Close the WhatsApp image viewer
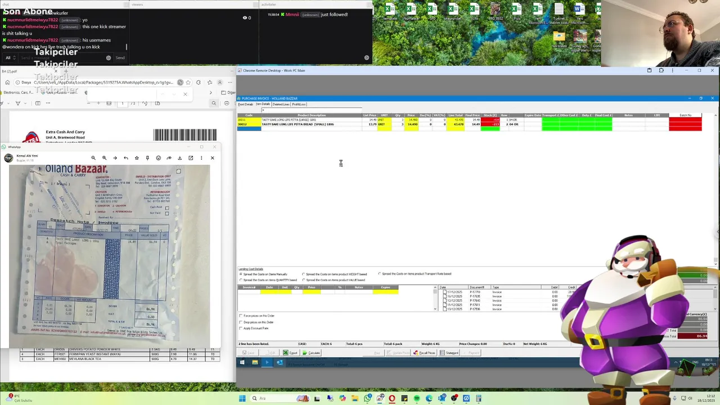The height and width of the screenshot is (405, 720). pyautogui.click(x=212, y=158)
